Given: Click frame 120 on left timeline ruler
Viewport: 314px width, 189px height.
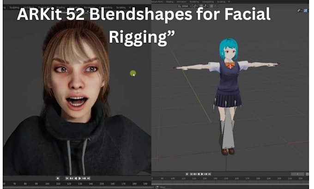Looking at the screenshot, I should pyautogui.click(x=69, y=183).
